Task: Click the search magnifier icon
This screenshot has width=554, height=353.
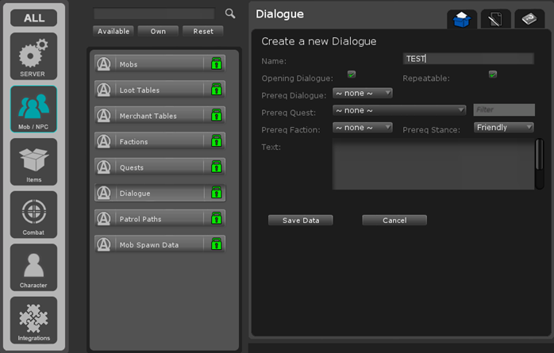Action: (230, 13)
